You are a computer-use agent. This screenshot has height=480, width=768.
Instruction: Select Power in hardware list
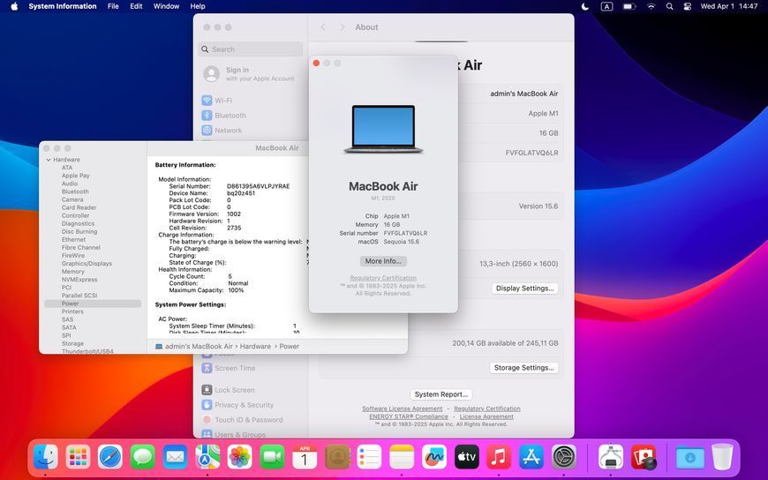click(x=93, y=304)
